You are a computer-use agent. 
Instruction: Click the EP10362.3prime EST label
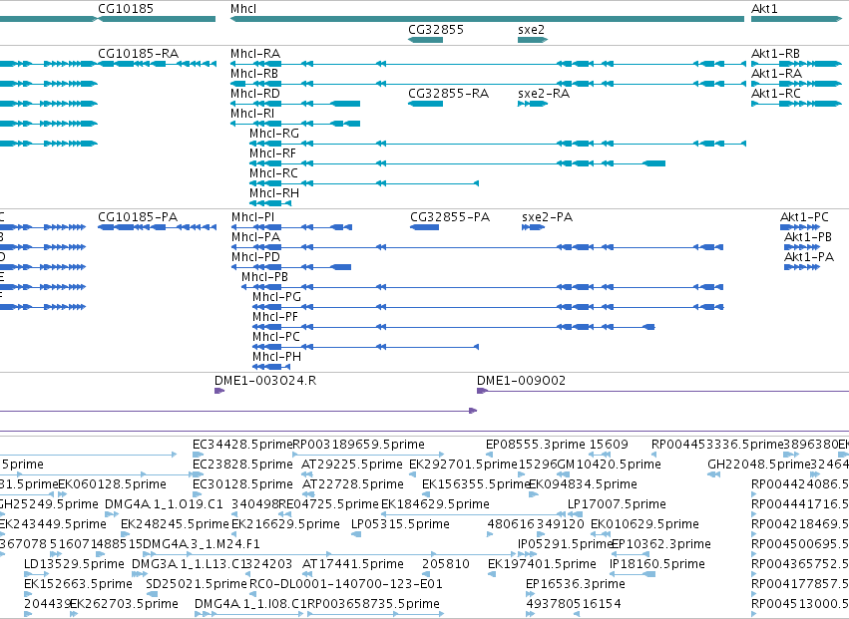click(x=661, y=544)
